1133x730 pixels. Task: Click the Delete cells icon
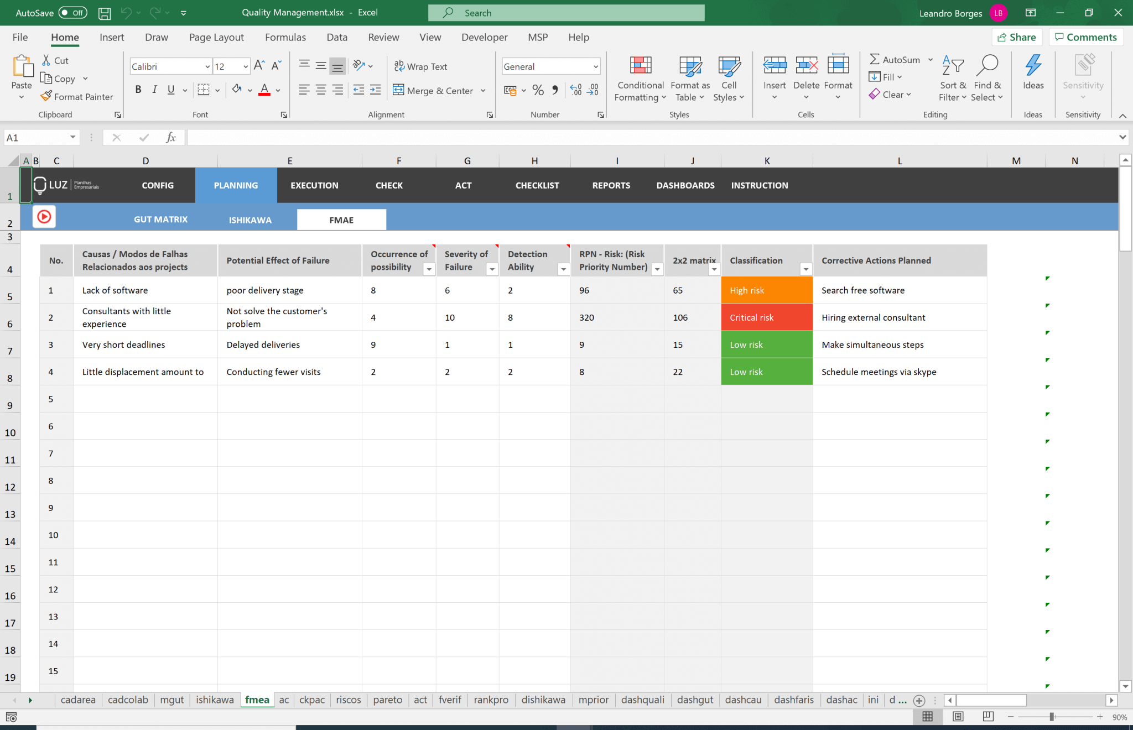pos(806,66)
